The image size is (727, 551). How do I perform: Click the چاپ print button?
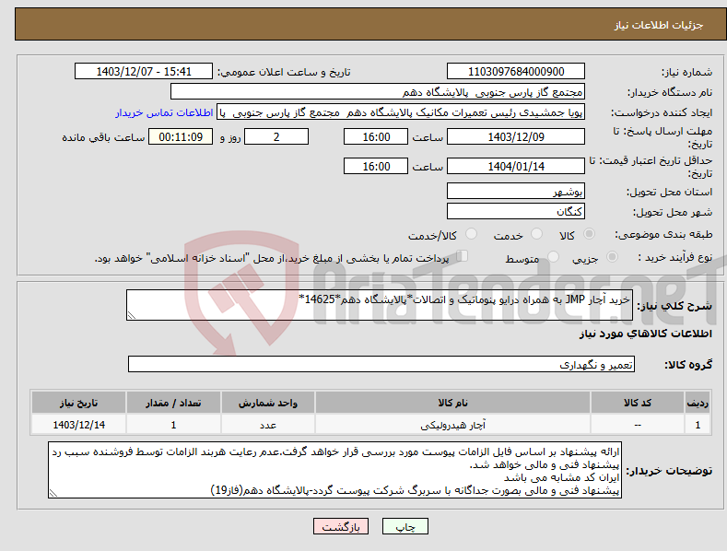(405, 526)
